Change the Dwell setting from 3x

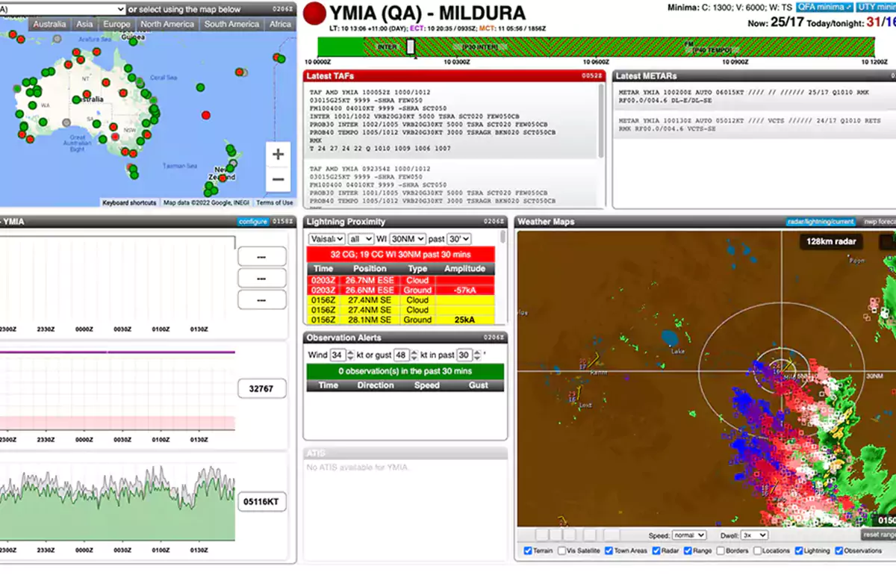point(756,535)
